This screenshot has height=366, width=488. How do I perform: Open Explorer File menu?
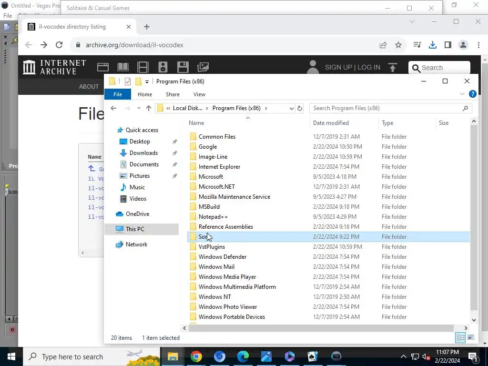click(x=118, y=94)
